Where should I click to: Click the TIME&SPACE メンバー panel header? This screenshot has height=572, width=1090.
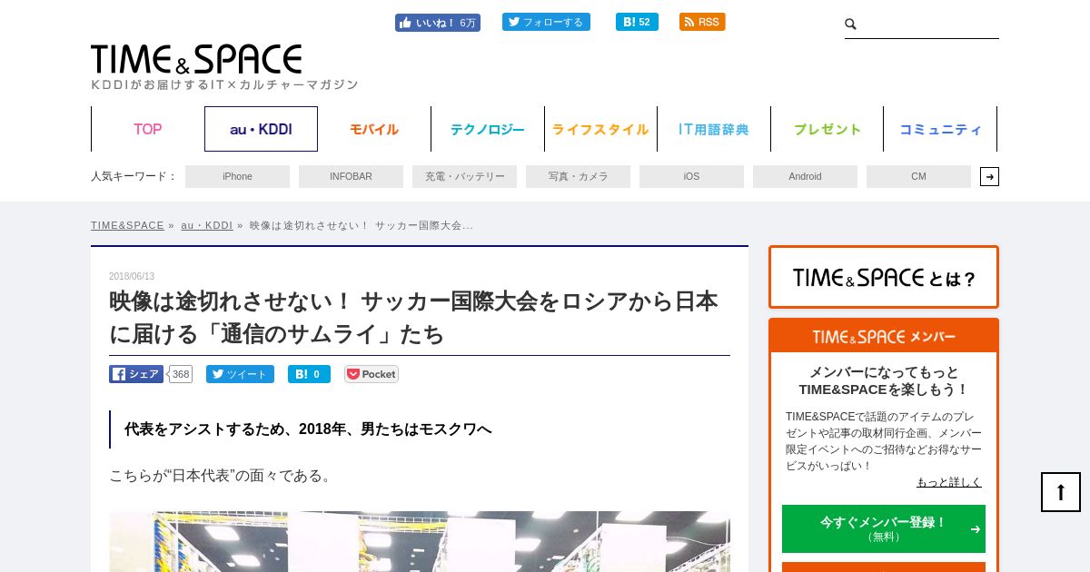click(x=884, y=336)
